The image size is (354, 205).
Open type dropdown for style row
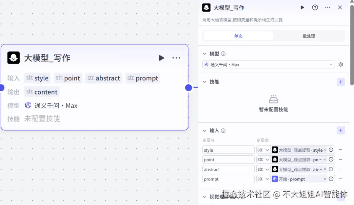pyautogui.click(x=263, y=150)
